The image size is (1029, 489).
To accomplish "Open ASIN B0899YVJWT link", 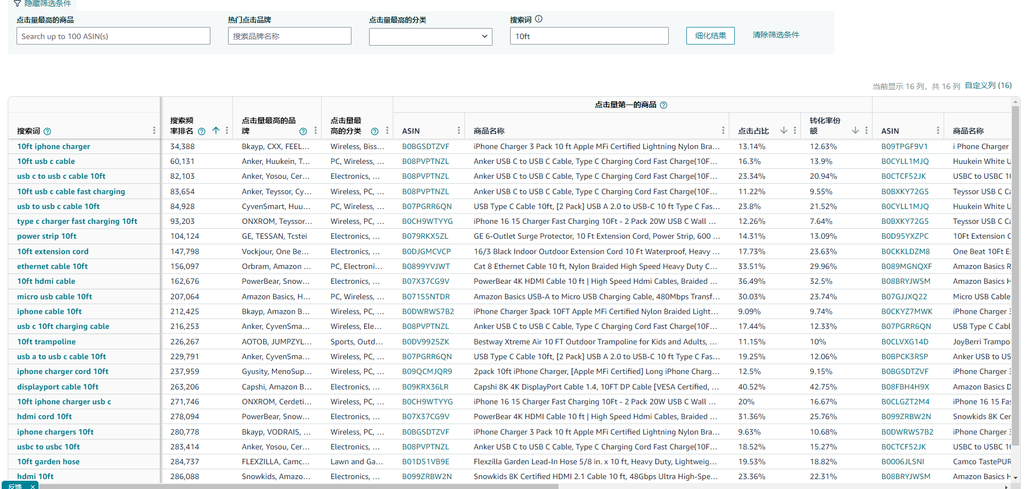I will 426,266.
